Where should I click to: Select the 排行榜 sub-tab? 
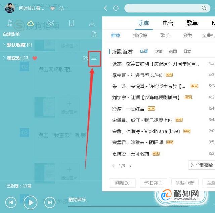click(140, 35)
